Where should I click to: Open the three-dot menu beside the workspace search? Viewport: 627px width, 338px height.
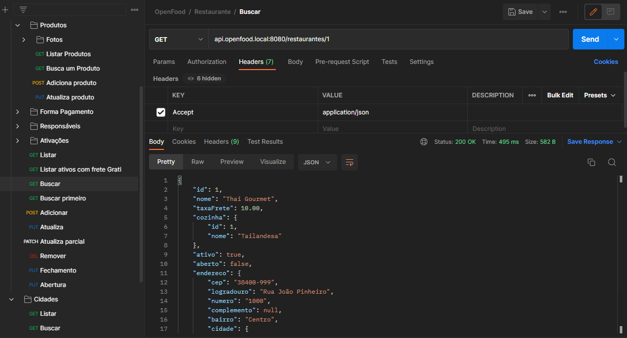[x=135, y=9]
